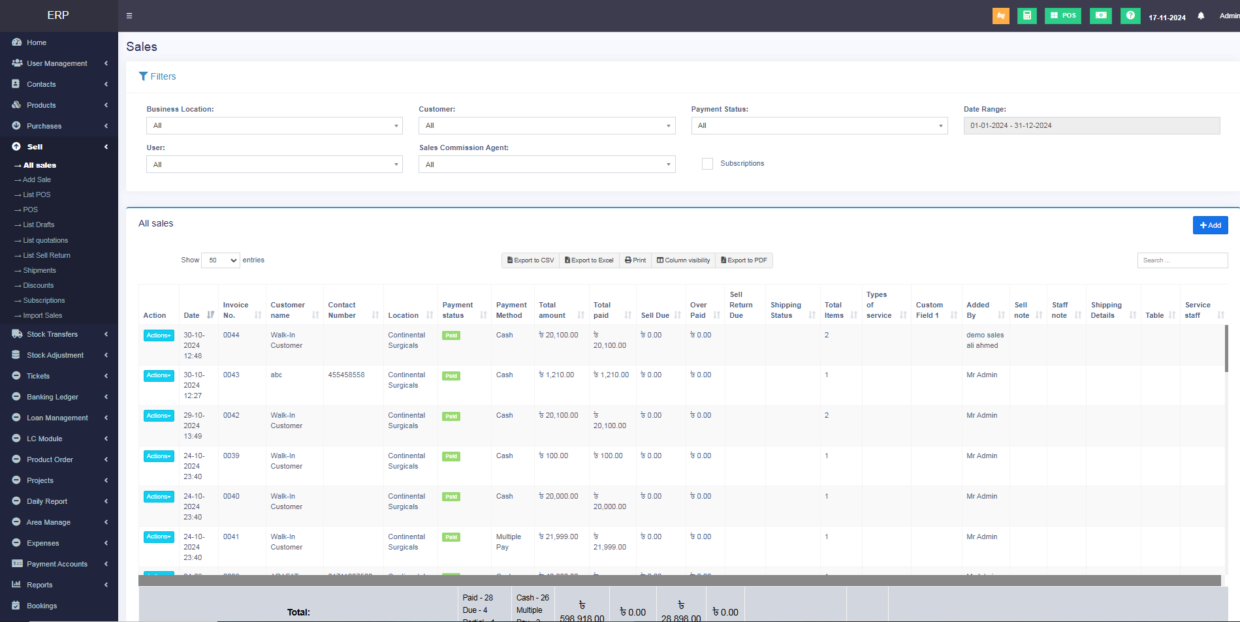
Task: Export the sales table to Excel
Action: coord(589,260)
